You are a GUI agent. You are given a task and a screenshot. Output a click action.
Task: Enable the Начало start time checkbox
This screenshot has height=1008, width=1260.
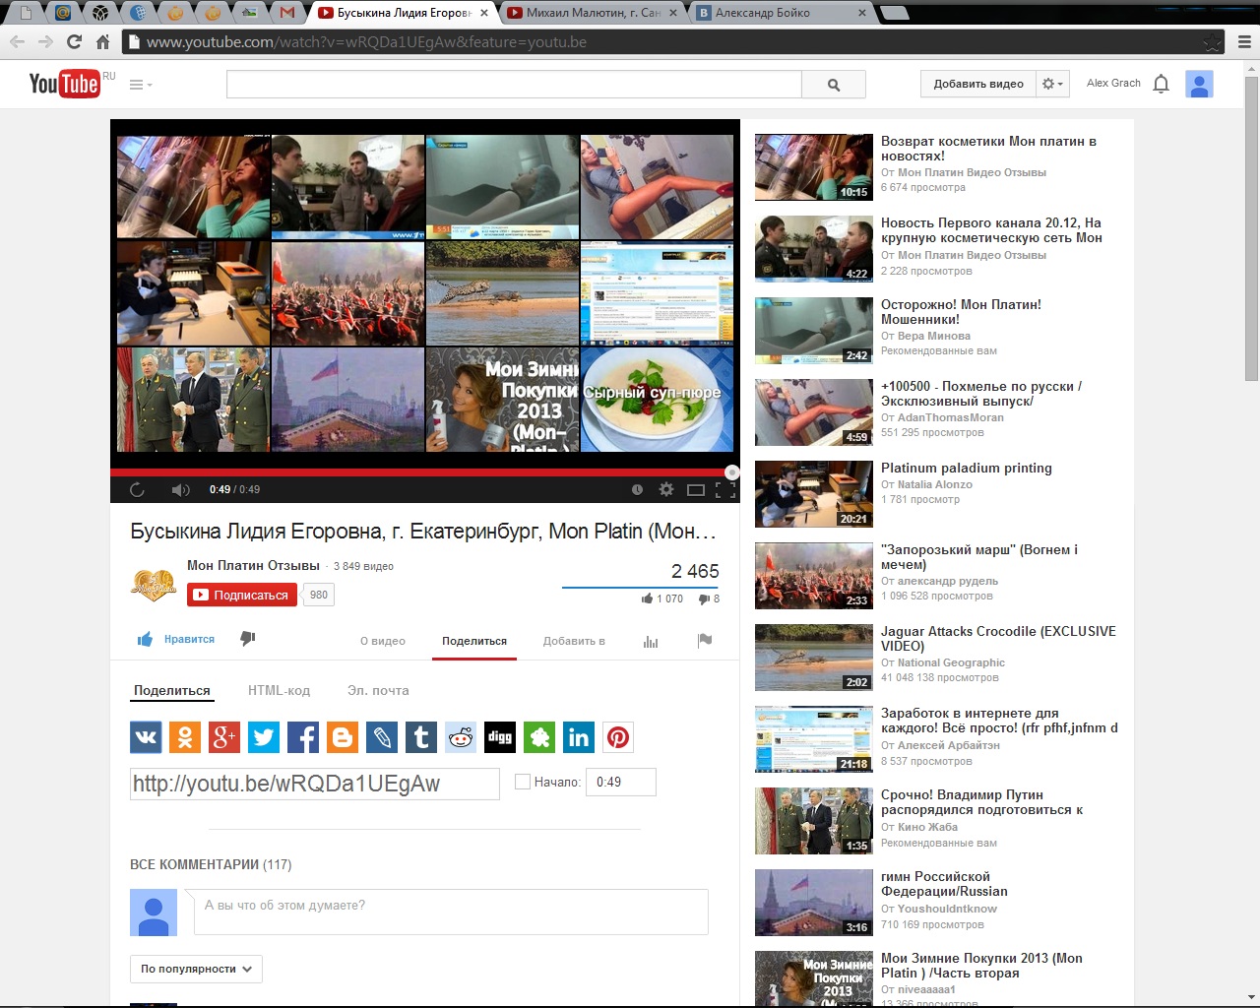[x=523, y=782]
